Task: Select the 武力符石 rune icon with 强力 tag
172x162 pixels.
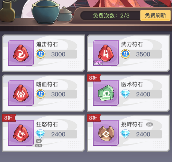Action: [x=106, y=53]
